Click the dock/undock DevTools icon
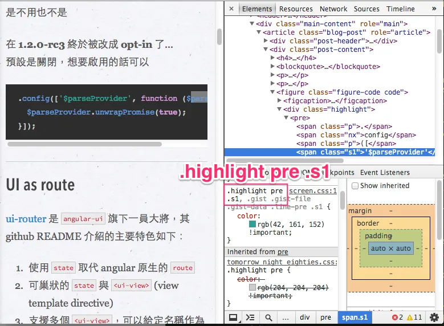Image resolution: width=444 pixels, height=326 pixels. tap(233, 317)
